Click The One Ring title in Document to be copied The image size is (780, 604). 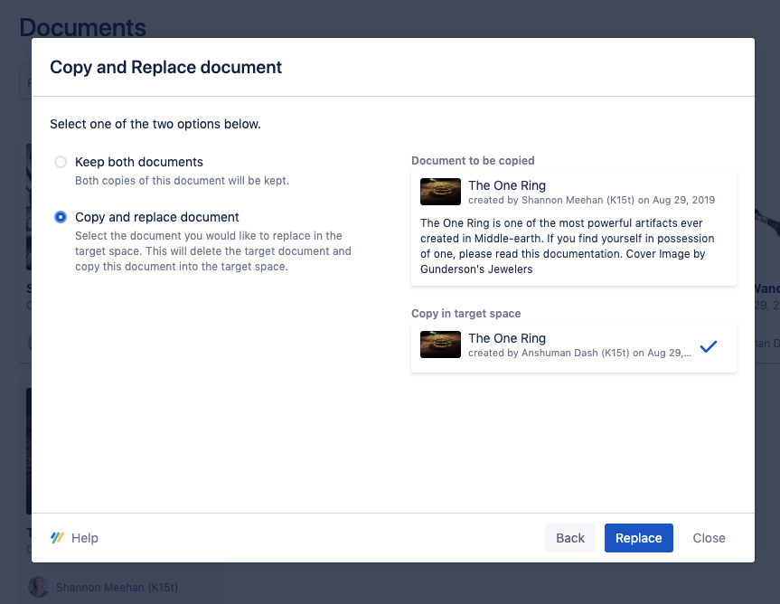pyautogui.click(x=507, y=185)
